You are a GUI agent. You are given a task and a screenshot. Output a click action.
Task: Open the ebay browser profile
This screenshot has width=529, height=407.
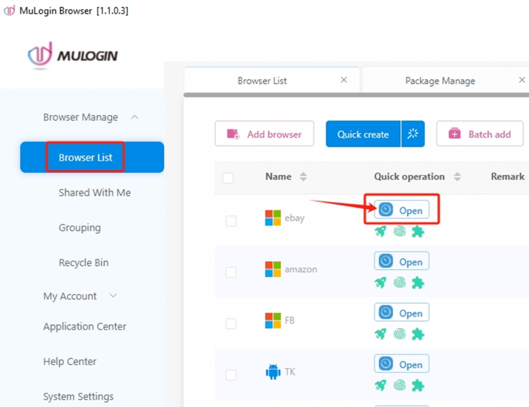[x=401, y=209]
